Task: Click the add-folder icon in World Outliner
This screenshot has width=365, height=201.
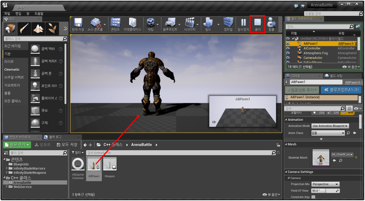Action: tap(358, 27)
